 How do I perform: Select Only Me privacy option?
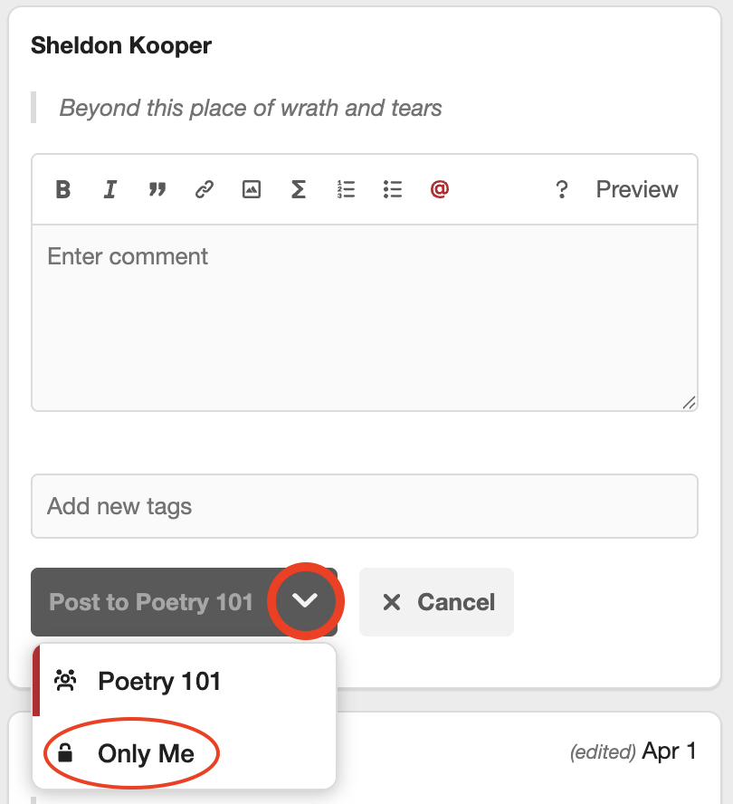tap(146, 753)
